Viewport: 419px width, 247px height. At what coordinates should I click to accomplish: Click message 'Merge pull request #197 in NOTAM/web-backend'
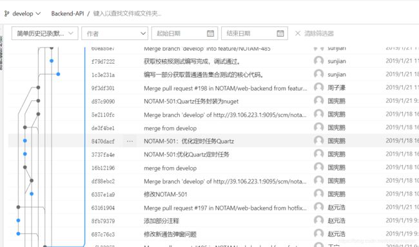225,208
